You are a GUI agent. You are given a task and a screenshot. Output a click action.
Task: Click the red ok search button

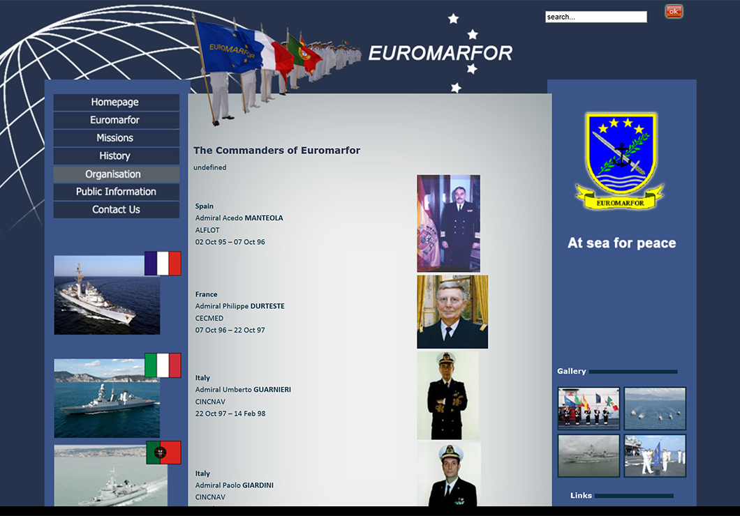[674, 11]
